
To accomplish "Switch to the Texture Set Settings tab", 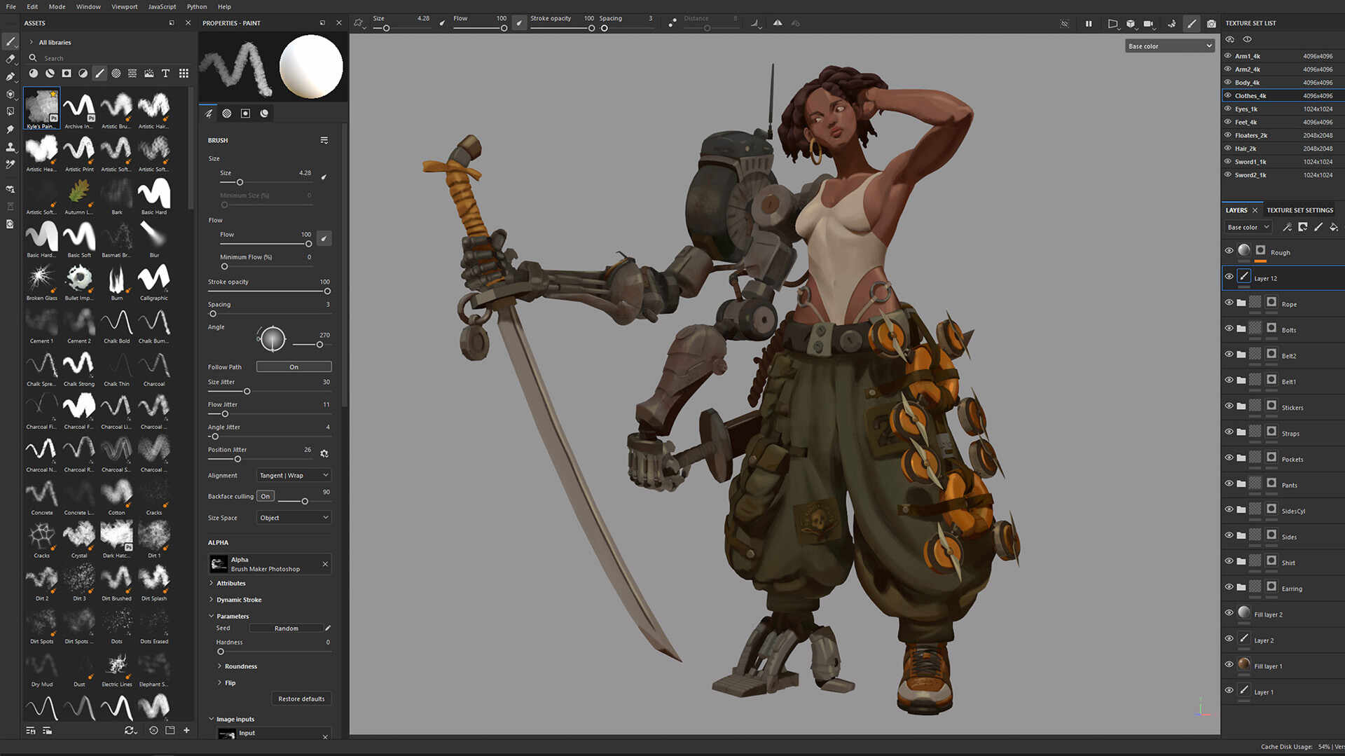I will pyautogui.click(x=1299, y=209).
